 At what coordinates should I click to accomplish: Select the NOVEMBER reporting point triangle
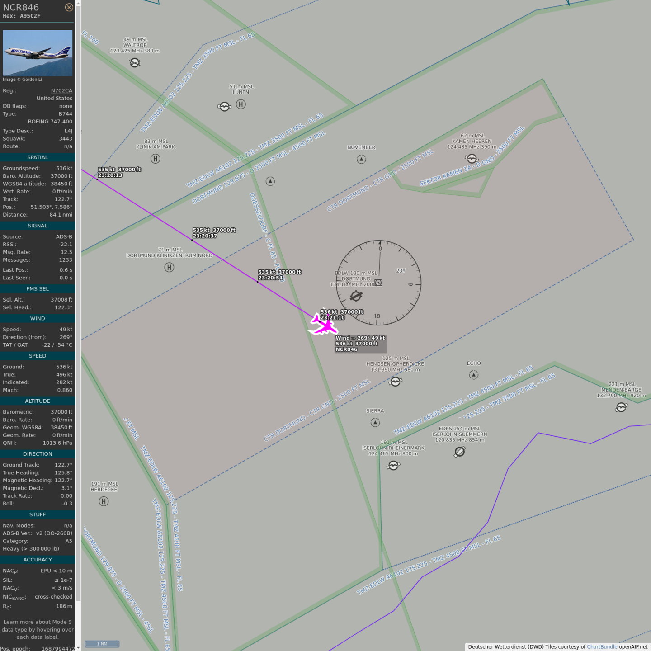(361, 159)
